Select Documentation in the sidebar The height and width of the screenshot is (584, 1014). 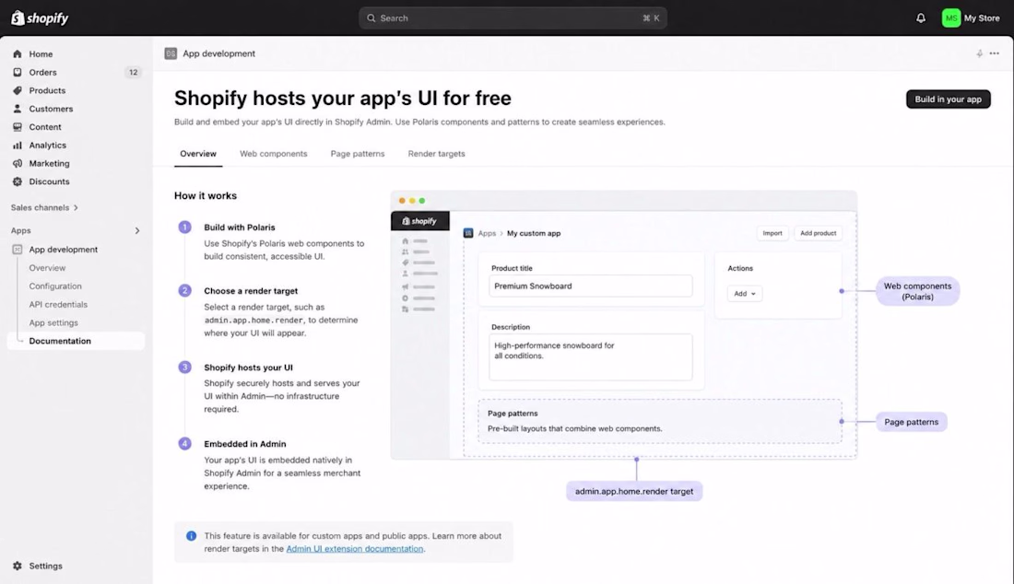point(77,341)
